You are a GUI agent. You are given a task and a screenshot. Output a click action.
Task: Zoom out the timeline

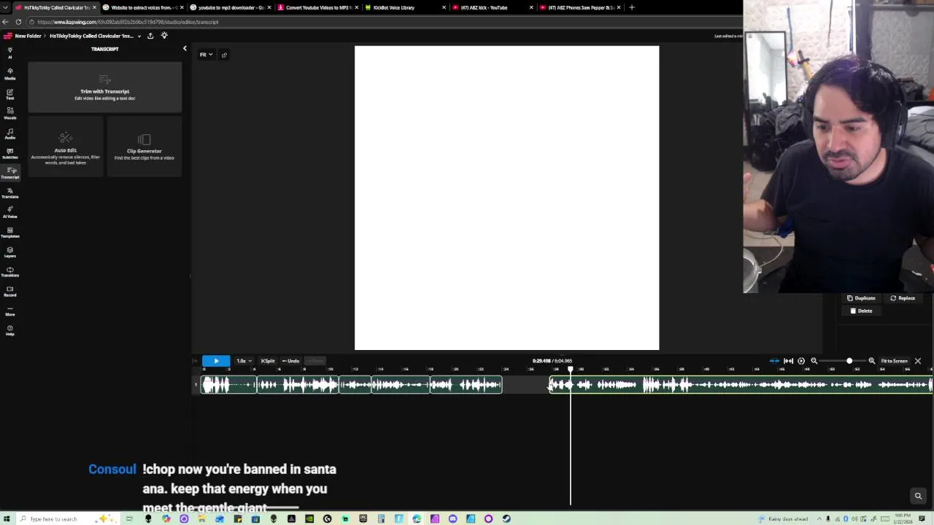[x=814, y=361]
